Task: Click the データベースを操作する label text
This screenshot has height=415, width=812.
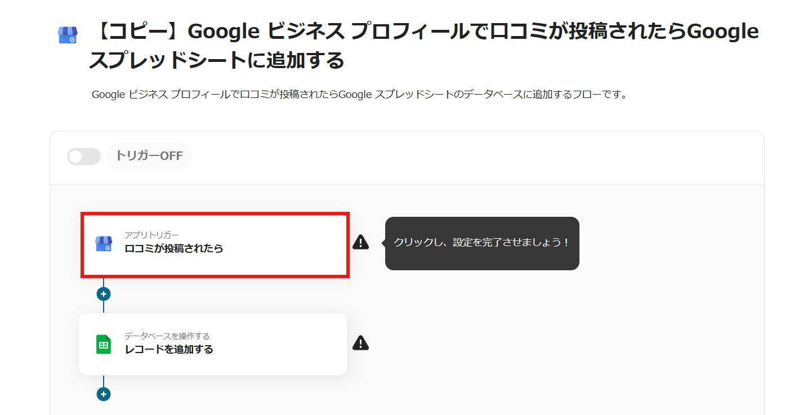Action: [x=167, y=336]
